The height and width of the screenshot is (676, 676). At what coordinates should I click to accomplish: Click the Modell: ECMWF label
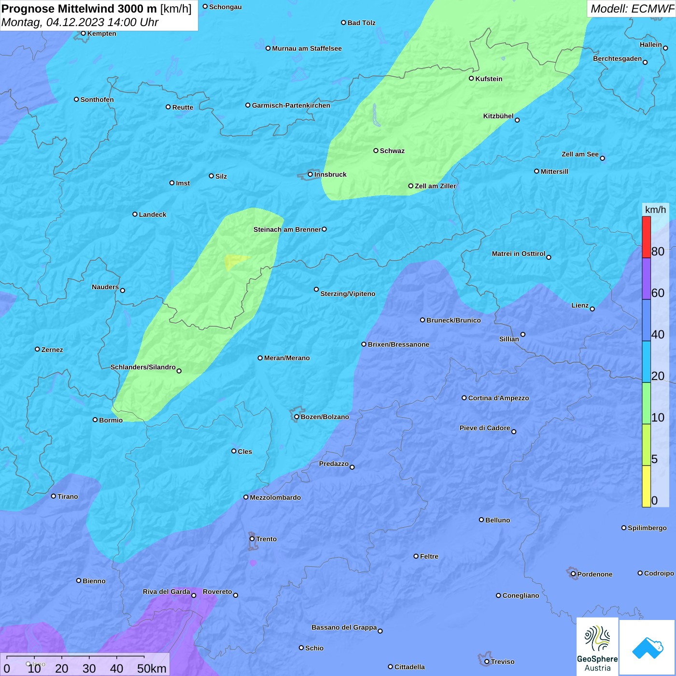click(x=632, y=9)
